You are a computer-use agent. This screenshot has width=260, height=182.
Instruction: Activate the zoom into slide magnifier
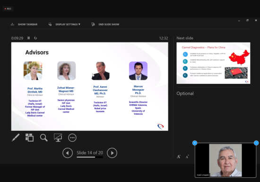point(44,137)
